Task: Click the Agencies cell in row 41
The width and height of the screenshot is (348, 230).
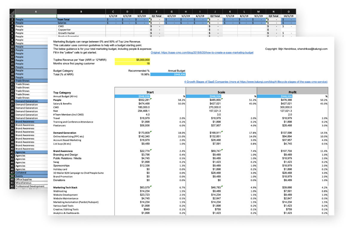Action: pyautogui.click(x=31, y=152)
